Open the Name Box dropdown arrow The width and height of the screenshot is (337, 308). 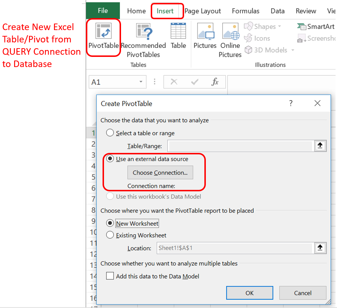pyautogui.click(x=141, y=82)
